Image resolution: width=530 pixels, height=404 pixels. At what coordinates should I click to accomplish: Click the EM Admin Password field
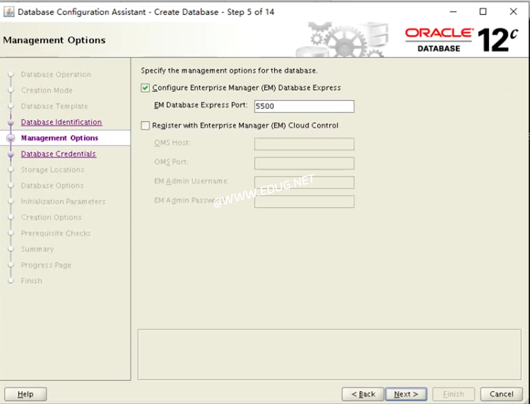pyautogui.click(x=304, y=201)
